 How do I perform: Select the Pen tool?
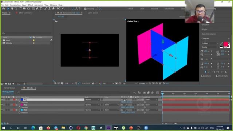point(37,9)
